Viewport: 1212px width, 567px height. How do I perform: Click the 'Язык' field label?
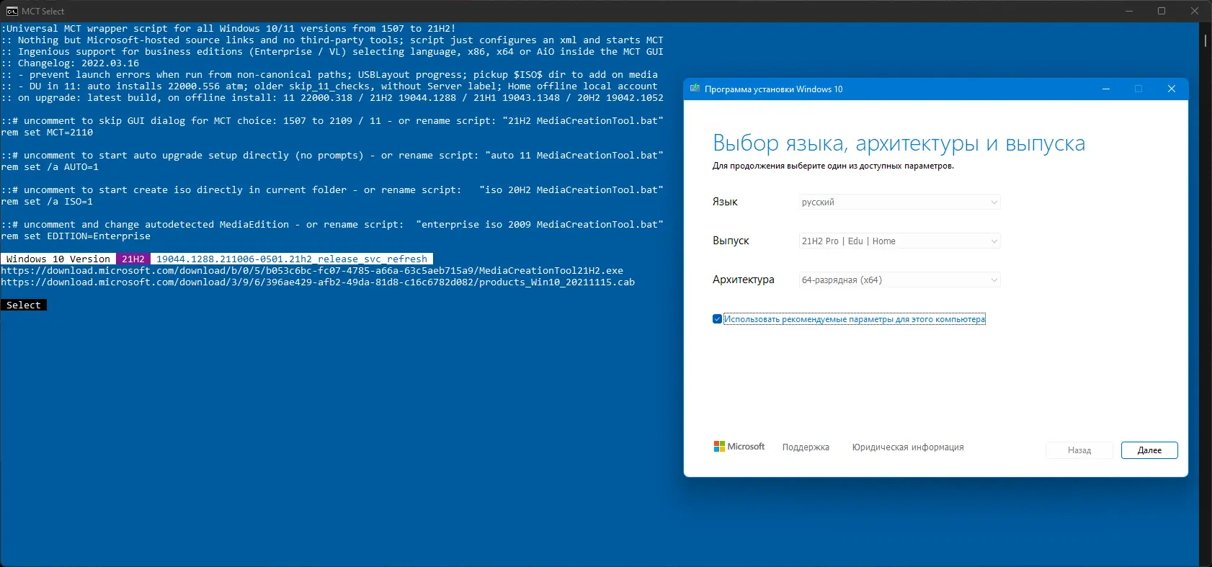(x=725, y=202)
